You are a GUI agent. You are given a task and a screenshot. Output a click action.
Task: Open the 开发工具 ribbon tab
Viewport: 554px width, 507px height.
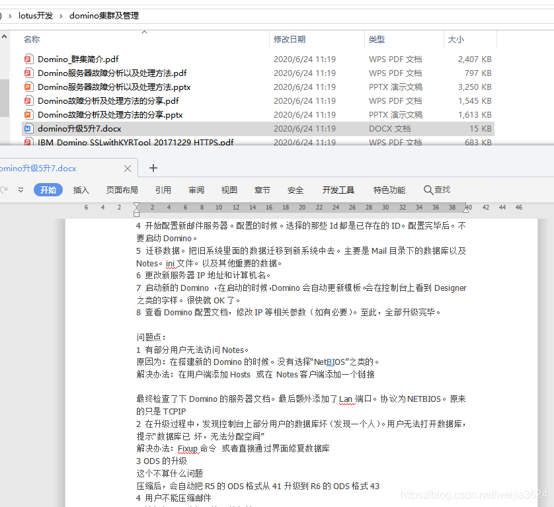tap(338, 190)
